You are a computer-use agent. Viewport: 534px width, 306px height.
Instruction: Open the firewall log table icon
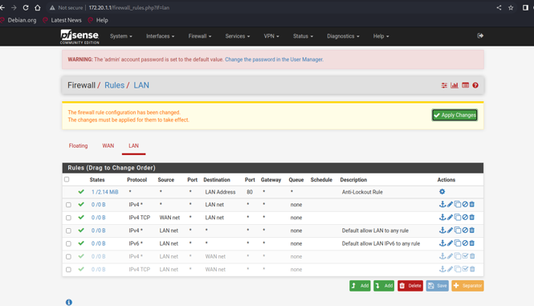[x=465, y=85]
